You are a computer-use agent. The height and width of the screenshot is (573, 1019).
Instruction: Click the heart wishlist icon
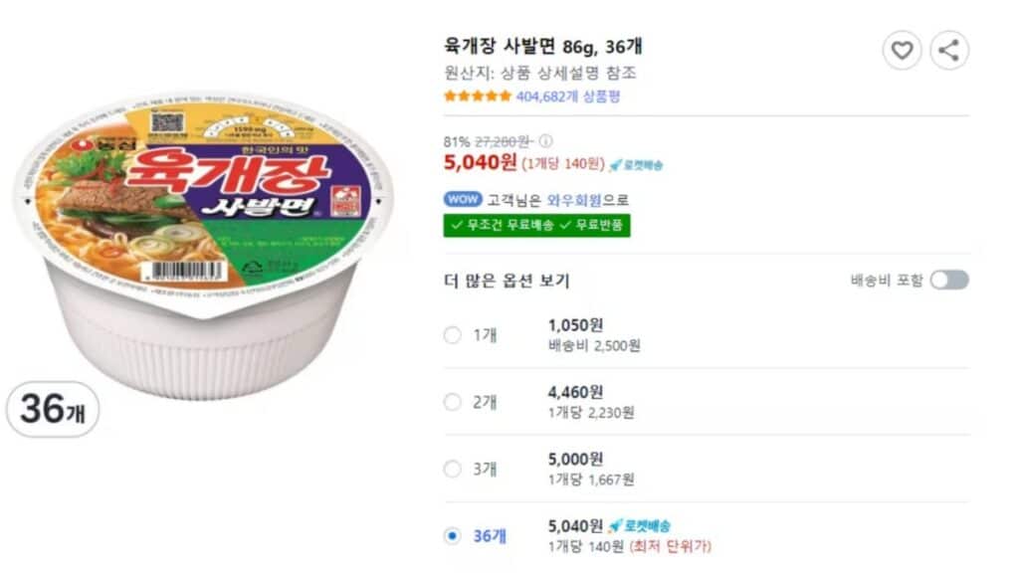[x=903, y=49]
